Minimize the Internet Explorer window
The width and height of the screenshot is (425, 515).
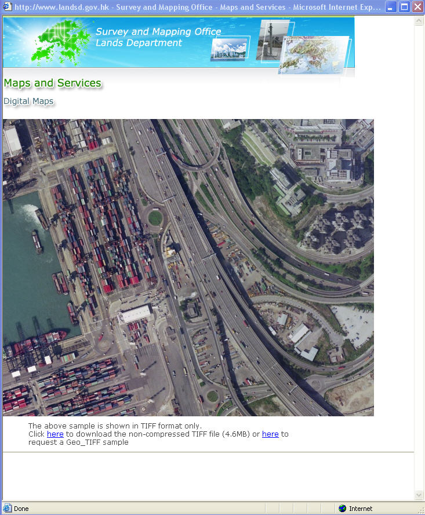tap(390, 7)
